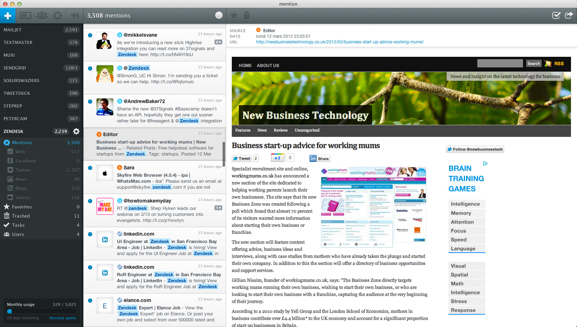Select the MUXI alert
The width and height of the screenshot is (577, 327).
[x=41, y=55]
